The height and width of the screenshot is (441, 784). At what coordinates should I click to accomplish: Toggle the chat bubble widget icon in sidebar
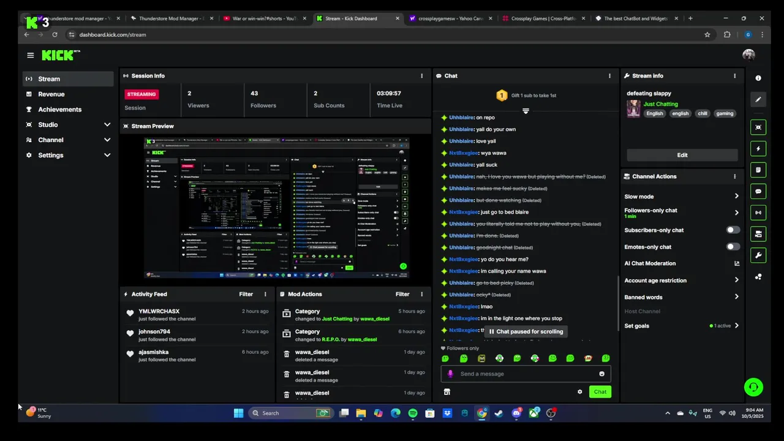coord(758,192)
